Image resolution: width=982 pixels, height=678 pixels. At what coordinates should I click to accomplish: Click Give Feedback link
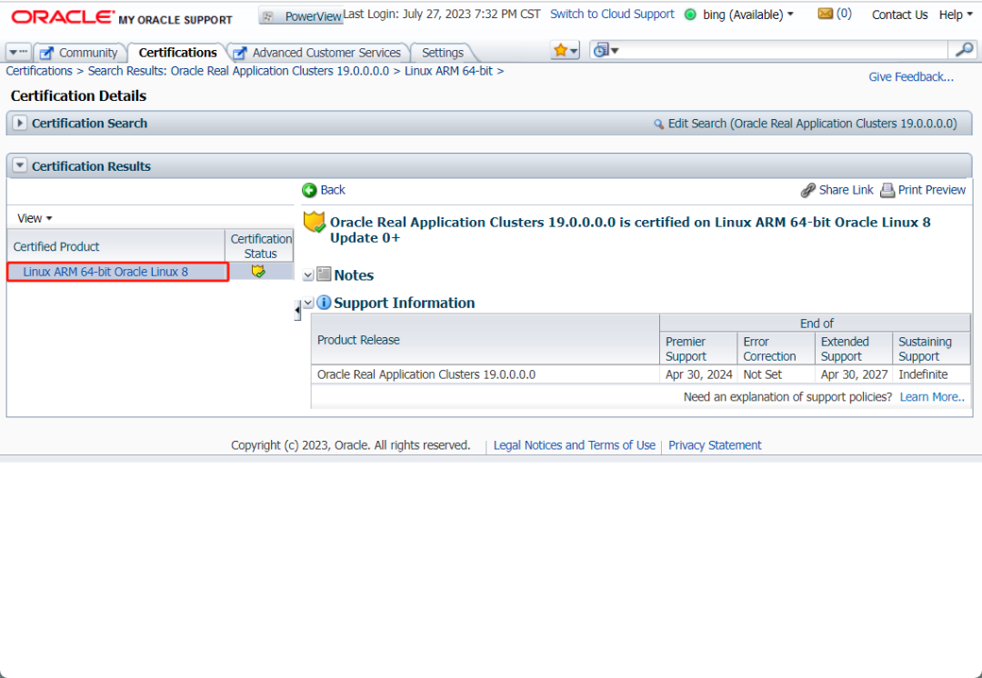tap(910, 77)
